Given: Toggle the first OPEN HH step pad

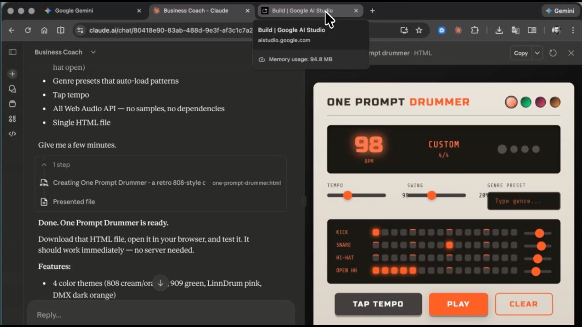Looking at the screenshot, I should 376,270.
